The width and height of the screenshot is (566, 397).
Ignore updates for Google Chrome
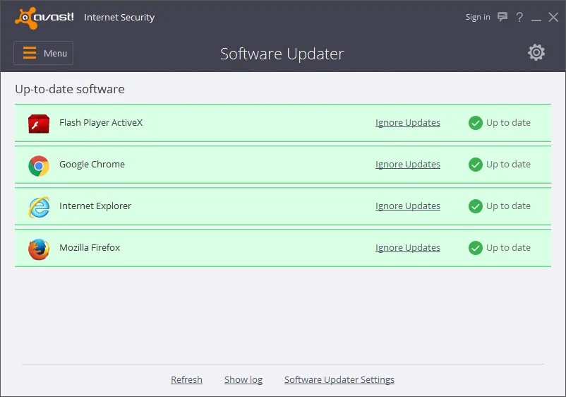pyautogui.click(x=407, y=165)
